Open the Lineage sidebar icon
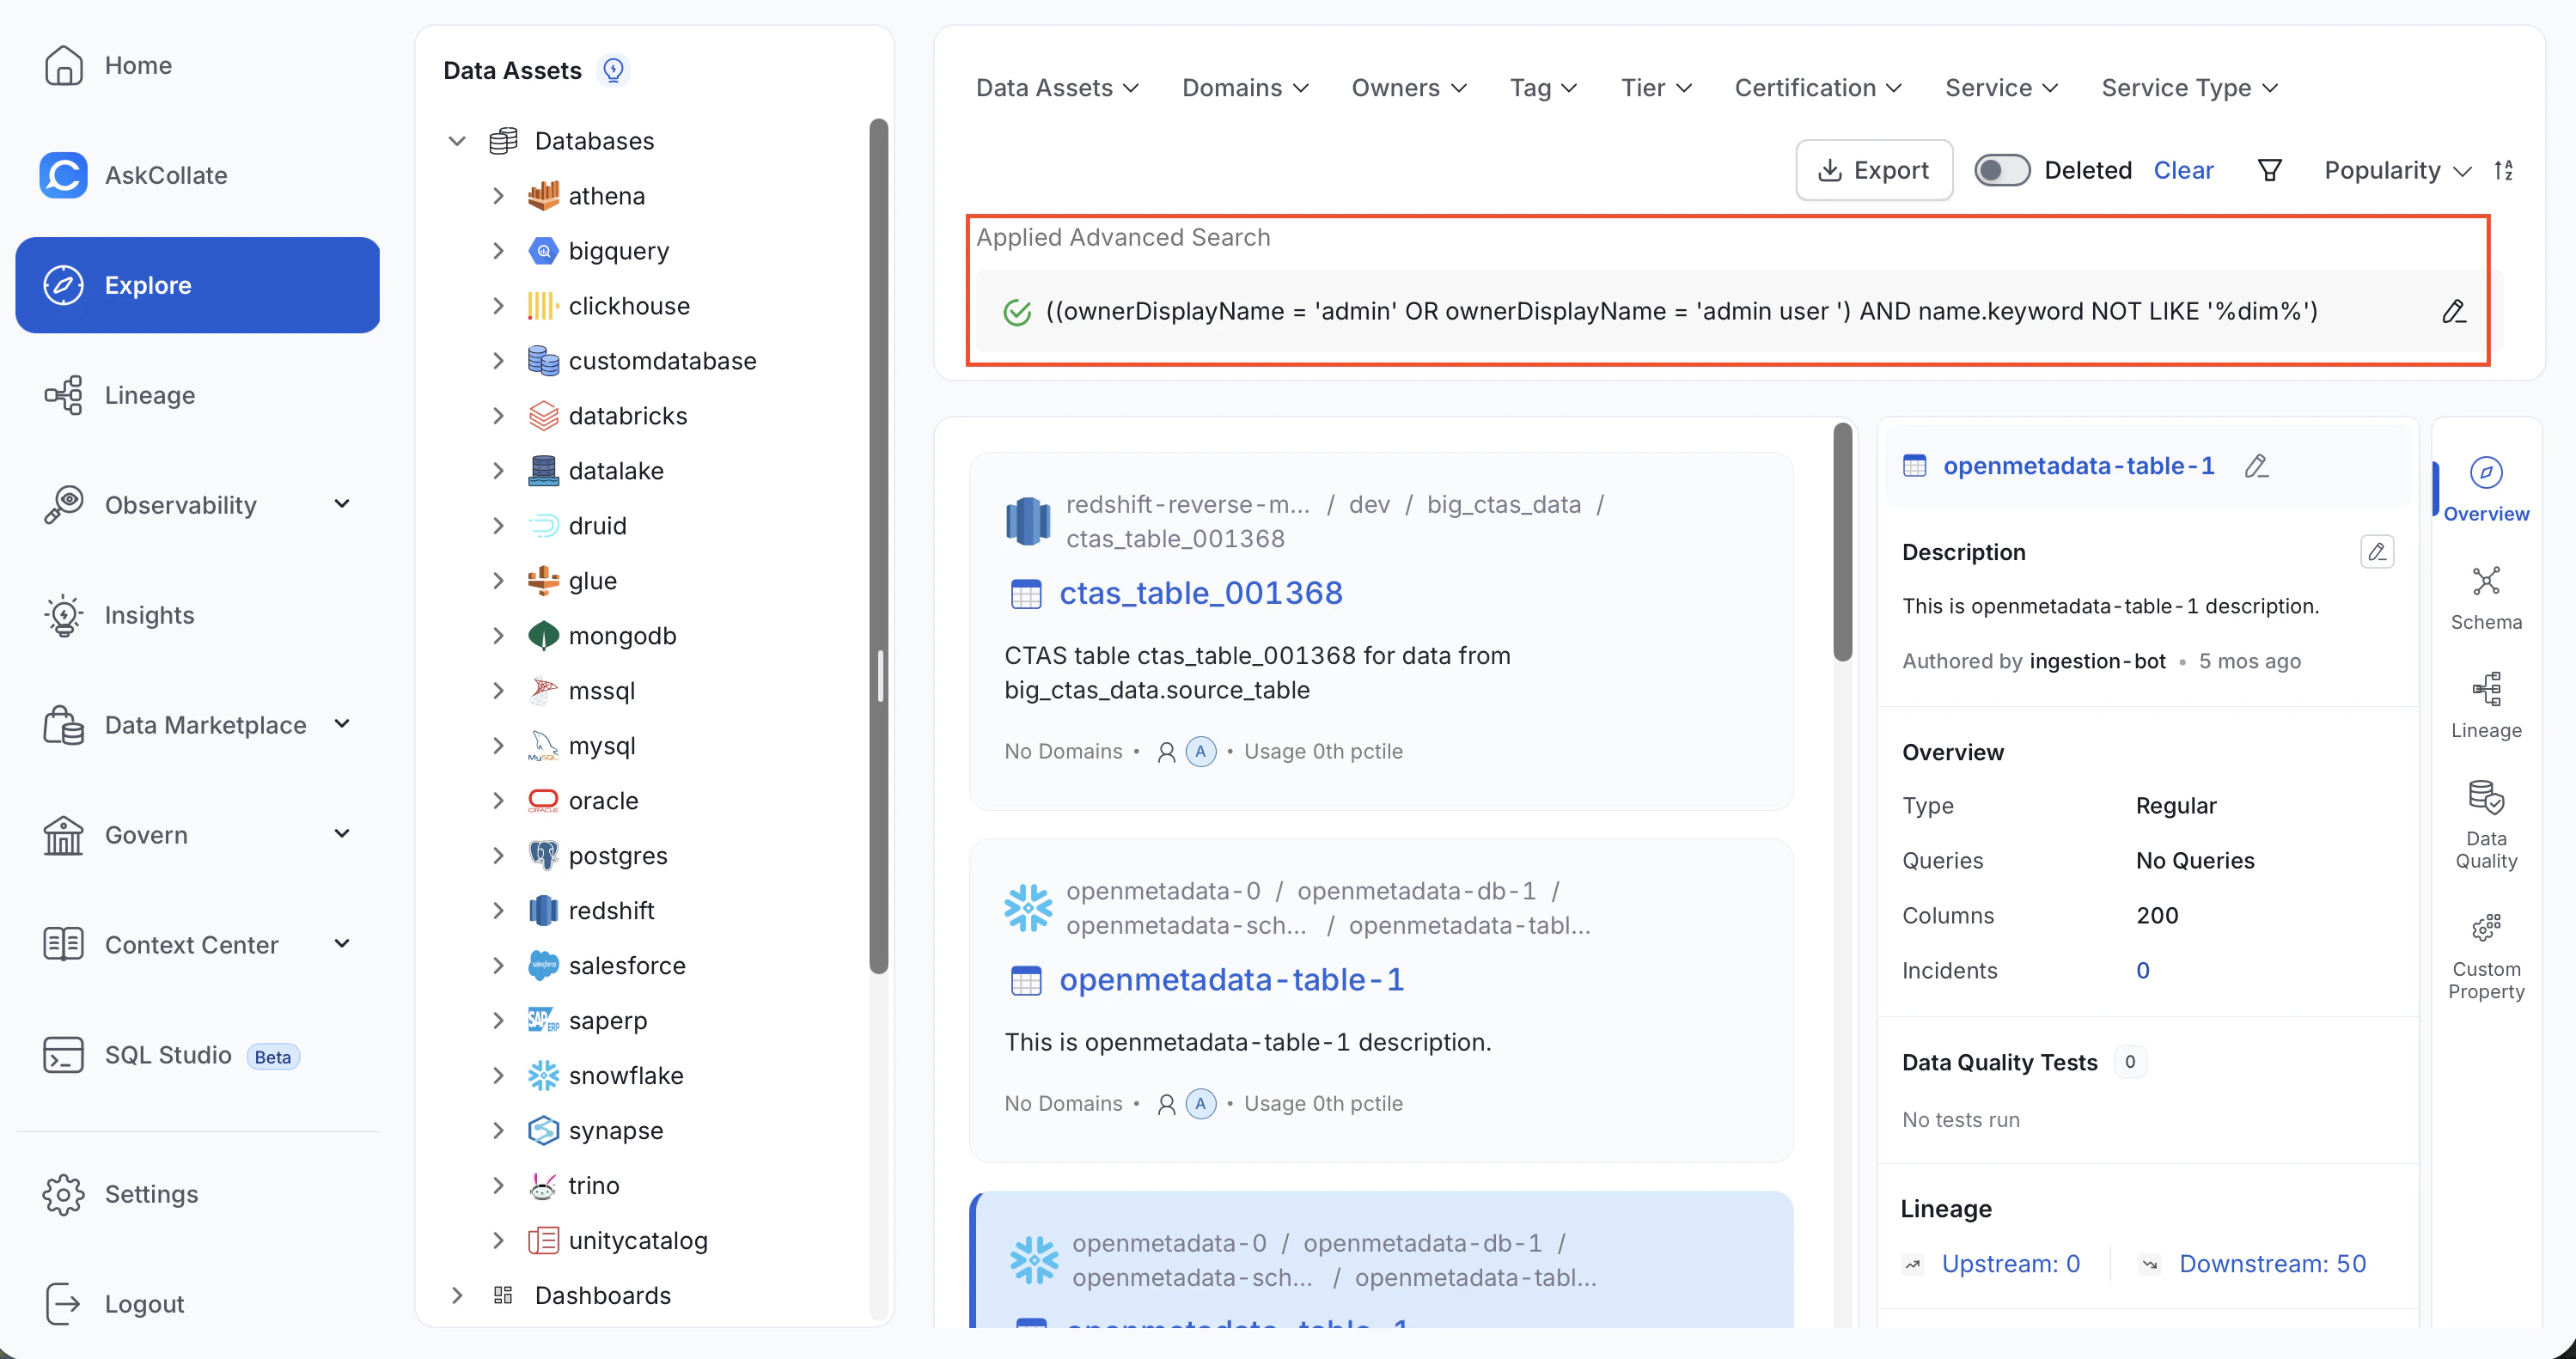 point(63,395)
